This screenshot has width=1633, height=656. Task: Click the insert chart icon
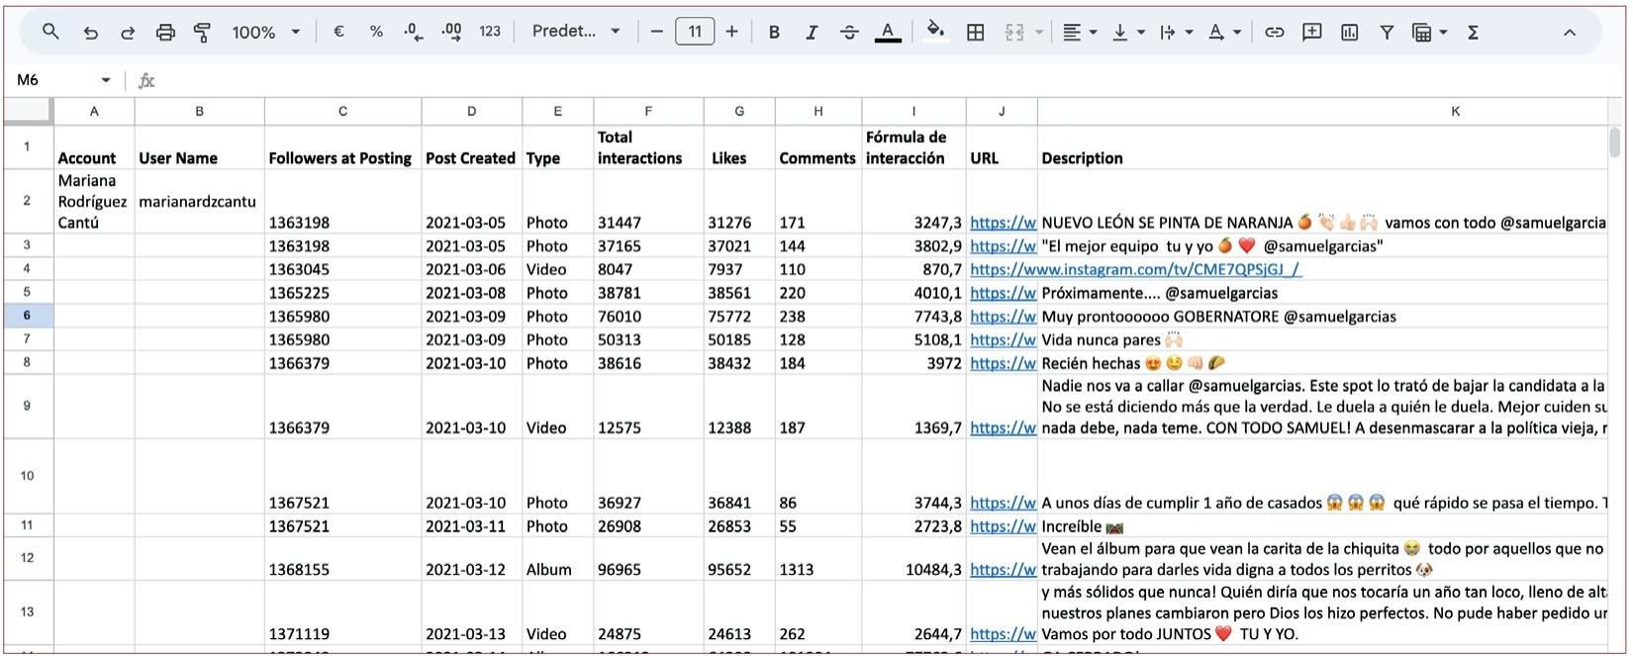coord(1349,32)
